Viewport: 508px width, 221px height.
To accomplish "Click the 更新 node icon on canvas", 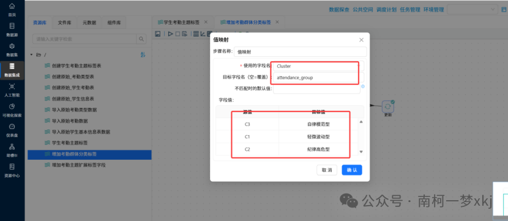I will pos(388,107).
